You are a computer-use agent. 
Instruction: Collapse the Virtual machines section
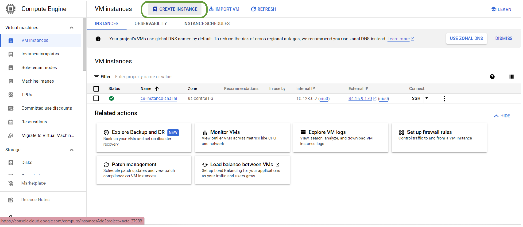click(x=72, y=27)
